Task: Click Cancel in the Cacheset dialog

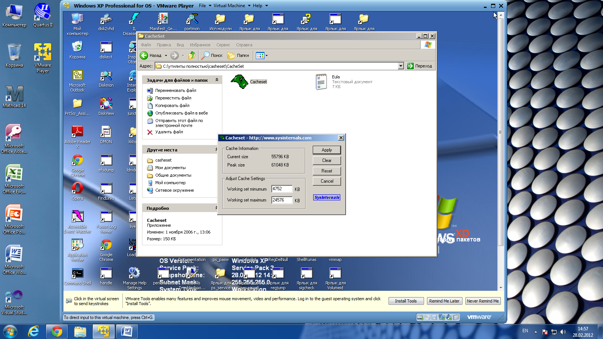Action: [x=327, y=181]
